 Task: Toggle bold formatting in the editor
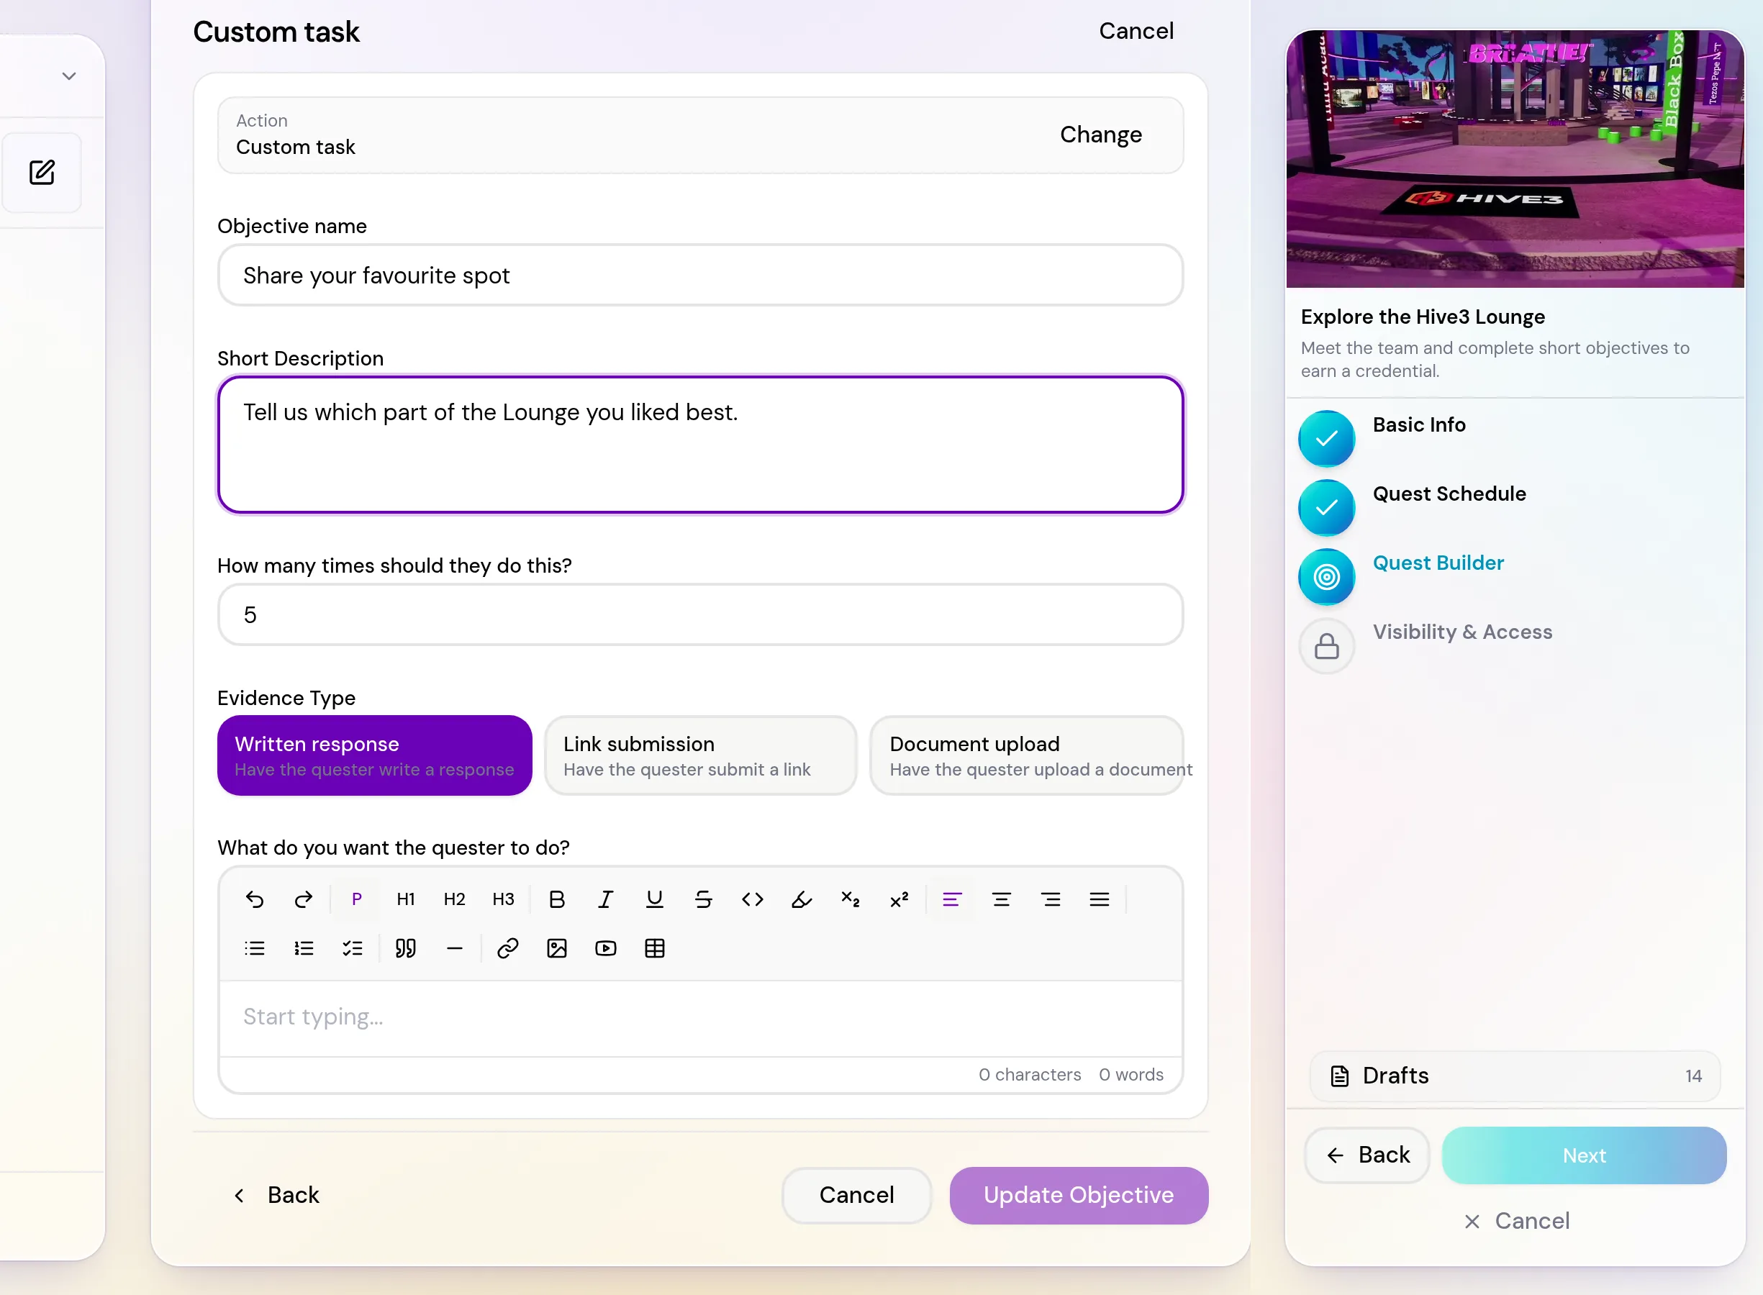point(556,899)
